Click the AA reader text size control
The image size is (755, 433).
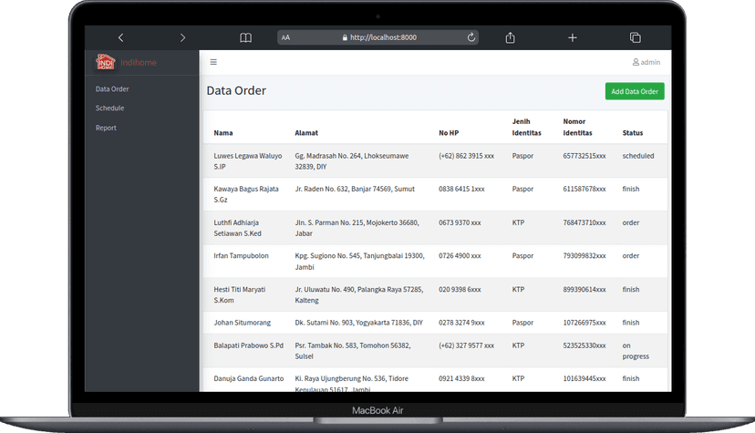tap(285, 37)
